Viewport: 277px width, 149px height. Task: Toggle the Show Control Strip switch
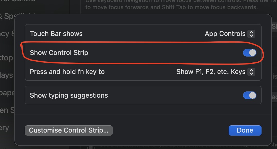point(249,53)
